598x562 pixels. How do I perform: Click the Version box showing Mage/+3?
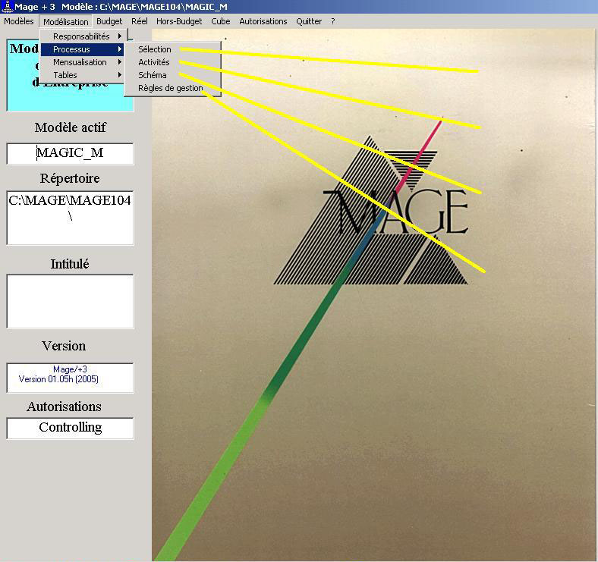[70, 378]
